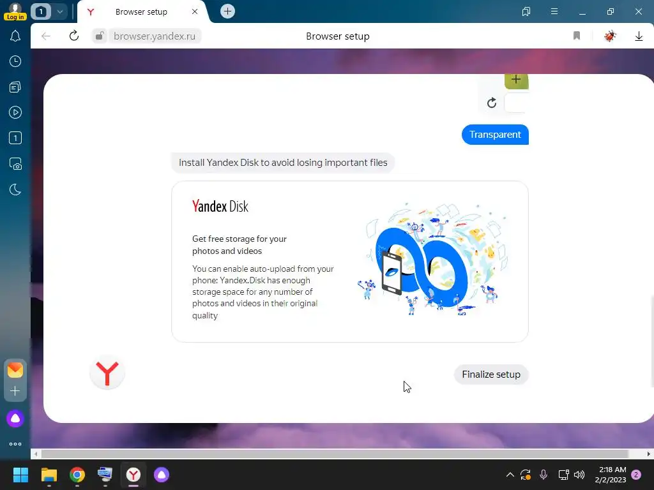
Task: Click the Finalize setup button
Action: 491,374
